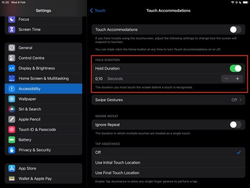
Task: Enable the Ignore Repeat switch
Action: pyautogui.click(x=235, y=125)
